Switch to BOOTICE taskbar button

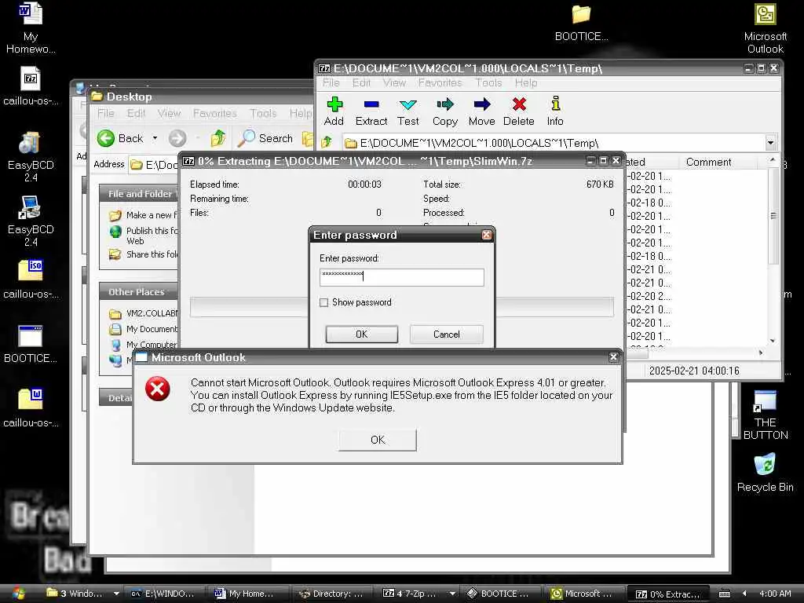click(x=502, y=594)
